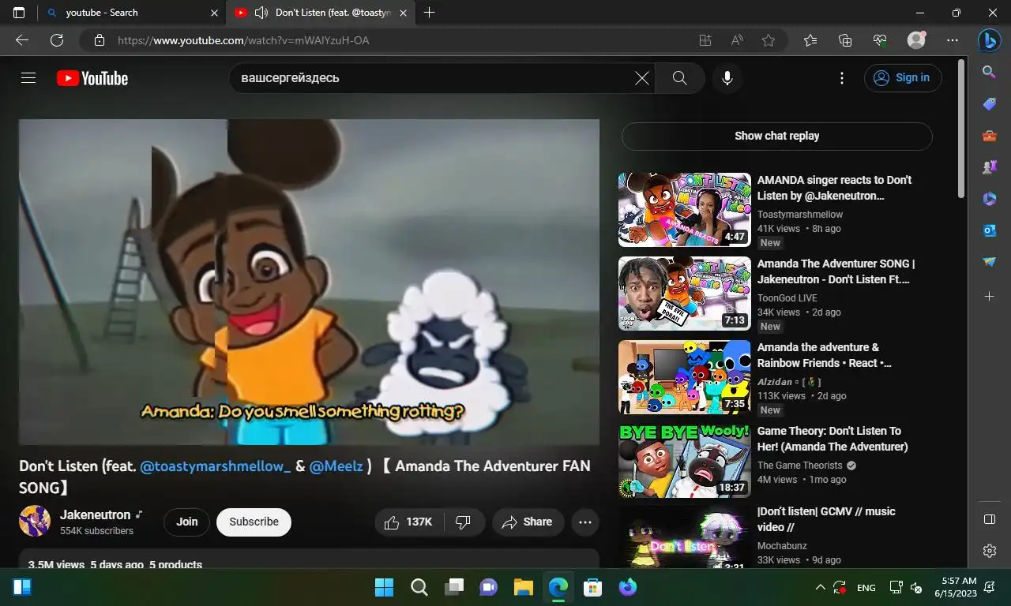This screenshot has width=1011, height=606.
Task: Open sidebar Tools briefcase icon
Action: pyautogui.click(x=990, y=136)
